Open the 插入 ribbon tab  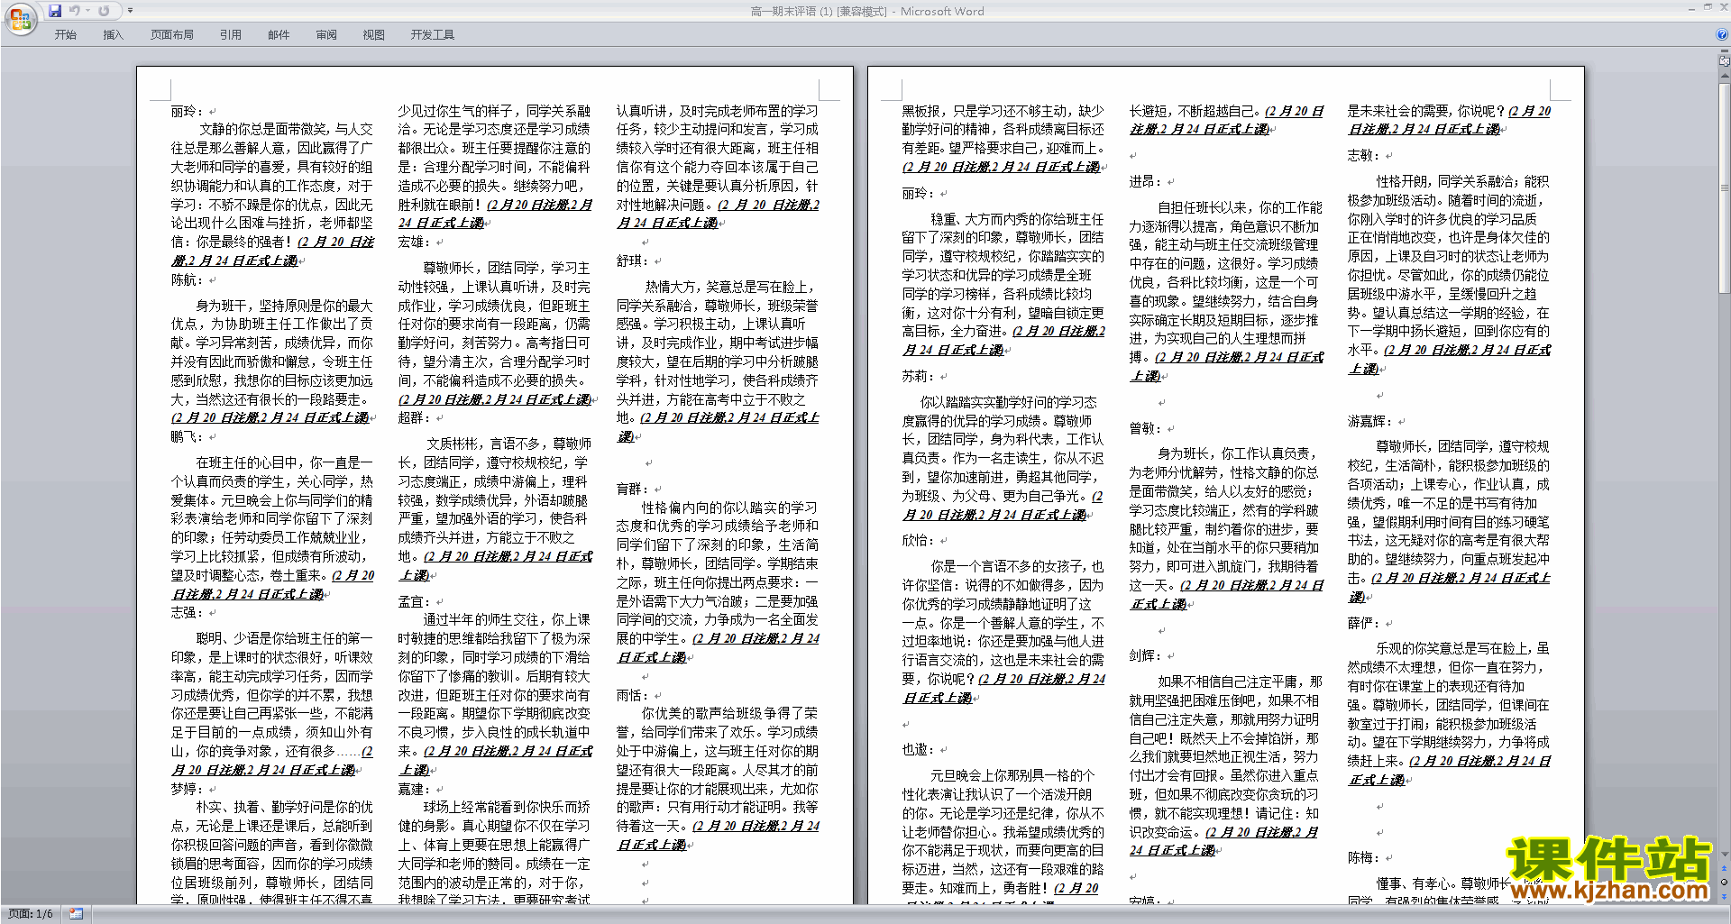113,34
